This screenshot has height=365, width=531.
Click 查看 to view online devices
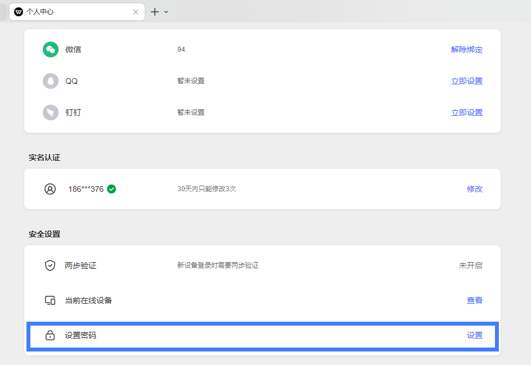tap(475, 300)
